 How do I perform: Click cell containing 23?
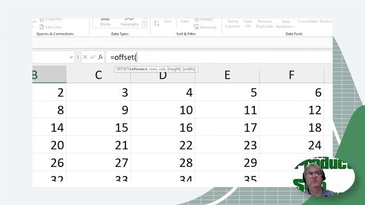(x=227, y=145)
